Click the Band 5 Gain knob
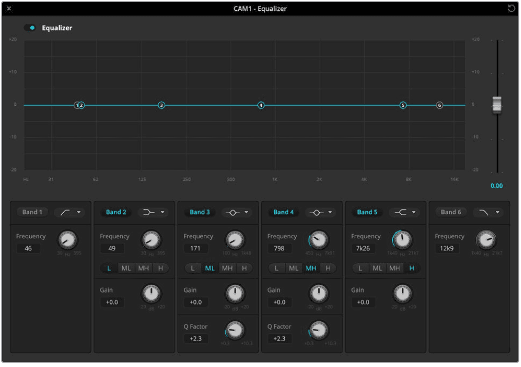Screen dimensions: 521x367 click(x=402, y=295)
